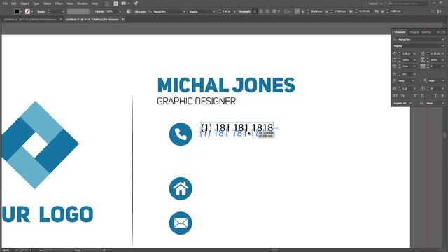
Task: Click the font size stepper in panel
Action: (x=400, y=54)
